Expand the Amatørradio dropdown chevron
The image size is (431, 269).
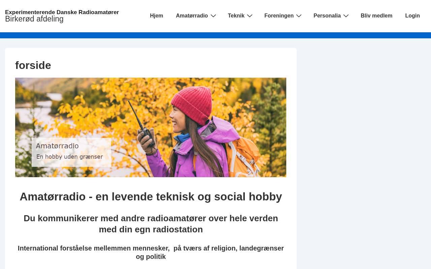click(213, 16)
